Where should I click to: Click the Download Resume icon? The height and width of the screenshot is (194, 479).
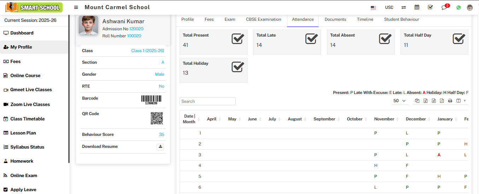(160, 147)
